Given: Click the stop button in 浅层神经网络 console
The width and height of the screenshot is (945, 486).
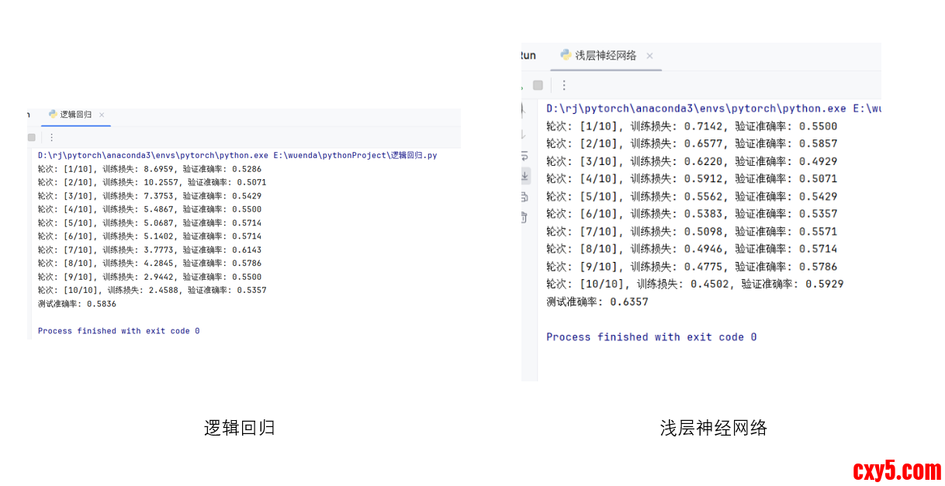Looking at the screenshot, I should click(x=538, y=85).
